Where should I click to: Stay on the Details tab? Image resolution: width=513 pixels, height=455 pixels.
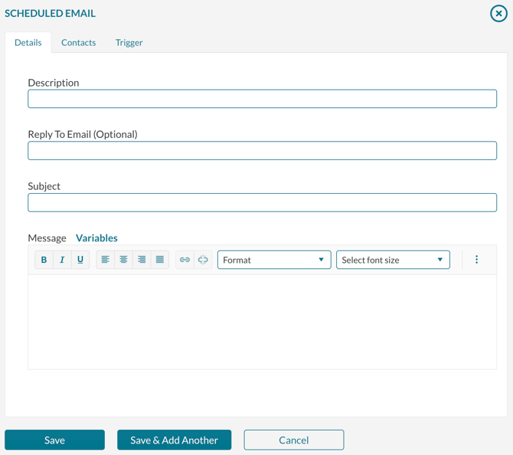[x=28, y=43]
